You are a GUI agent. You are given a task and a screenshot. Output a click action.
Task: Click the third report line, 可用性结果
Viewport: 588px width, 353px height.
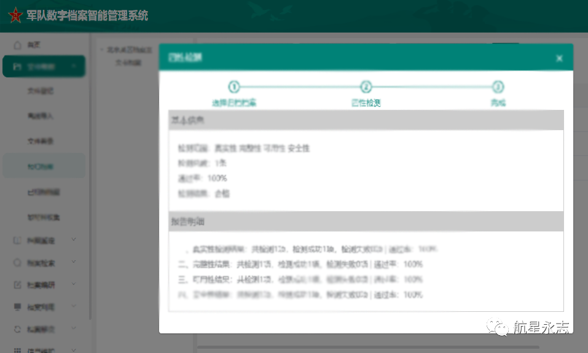(300, 279)
